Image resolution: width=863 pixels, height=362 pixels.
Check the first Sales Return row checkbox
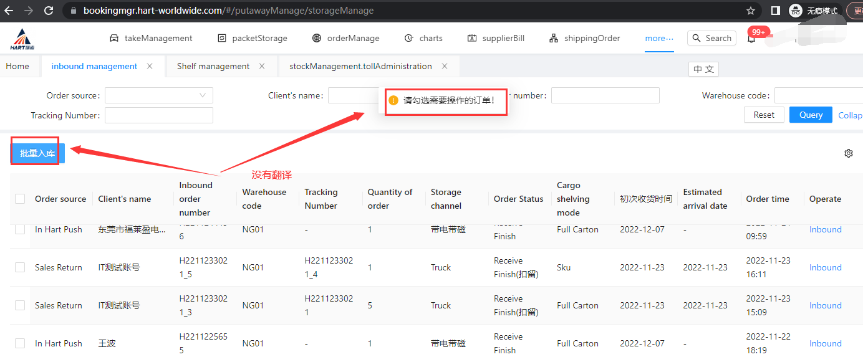pos(20,267)
